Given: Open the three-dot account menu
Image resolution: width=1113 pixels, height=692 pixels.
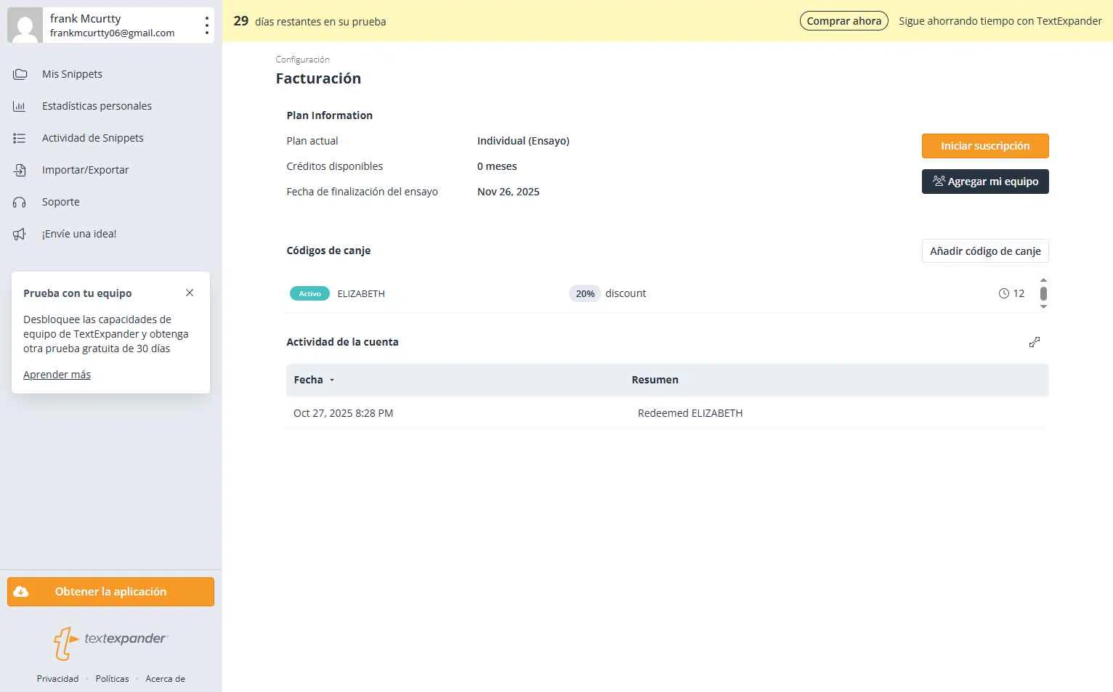Looking at the screenshot, I should pos(207,25).
